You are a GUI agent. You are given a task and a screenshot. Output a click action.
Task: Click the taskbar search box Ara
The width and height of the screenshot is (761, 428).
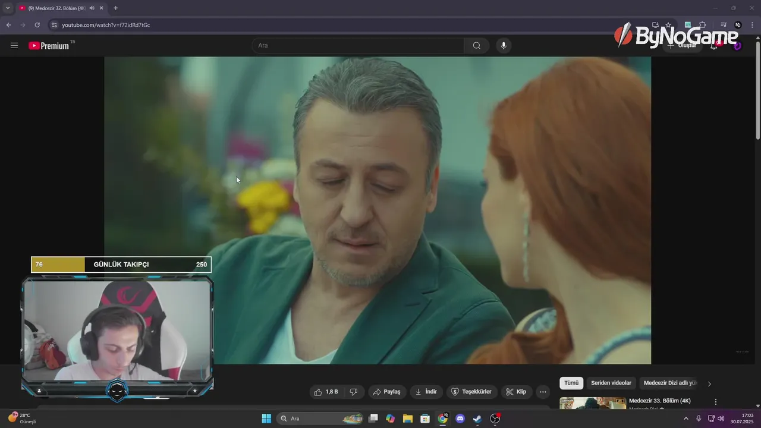click(321, 418)
